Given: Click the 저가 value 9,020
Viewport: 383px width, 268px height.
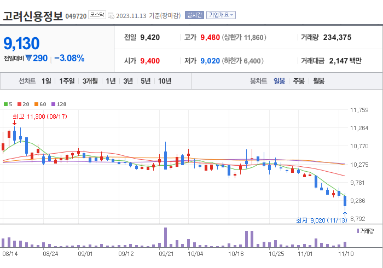Looking at the screenshot, I should pyautogui.click(x=210, y=61).
